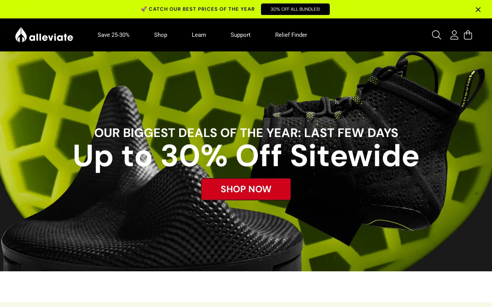492x307 pixels.
Task: Click the Catch Our Best Prices text
Action: (x=202, y=9)
